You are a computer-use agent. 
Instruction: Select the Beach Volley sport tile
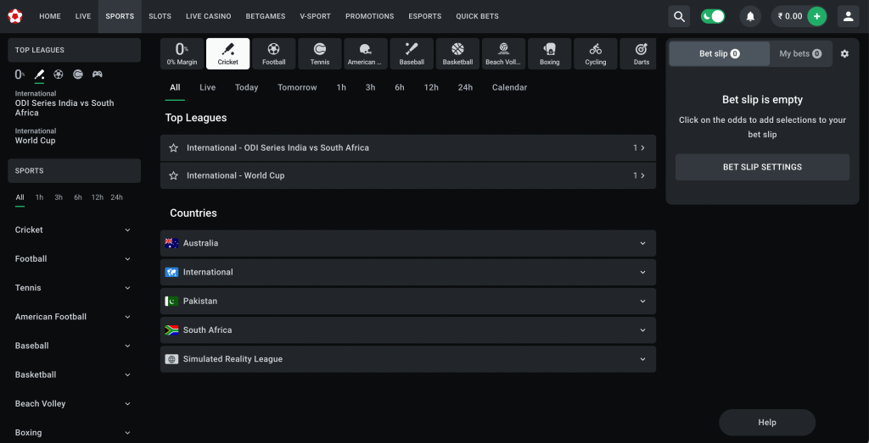pyautogui.click(x=504, y=53)
